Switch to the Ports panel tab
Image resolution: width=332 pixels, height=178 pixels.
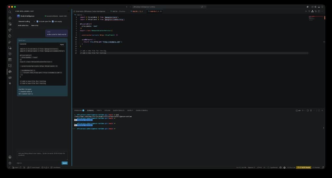[99, 111]
